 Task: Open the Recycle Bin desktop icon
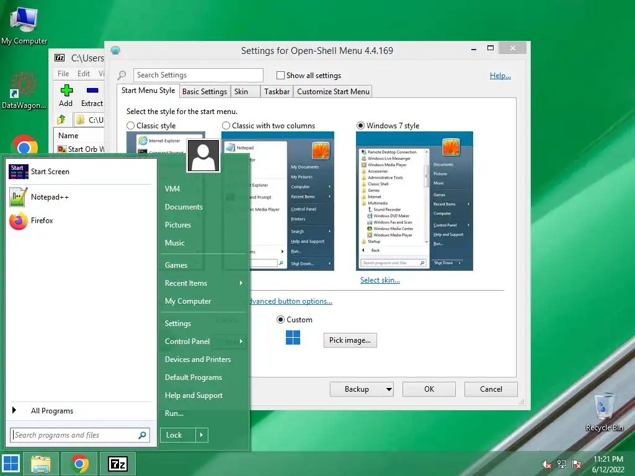click(x=604, y=412)
